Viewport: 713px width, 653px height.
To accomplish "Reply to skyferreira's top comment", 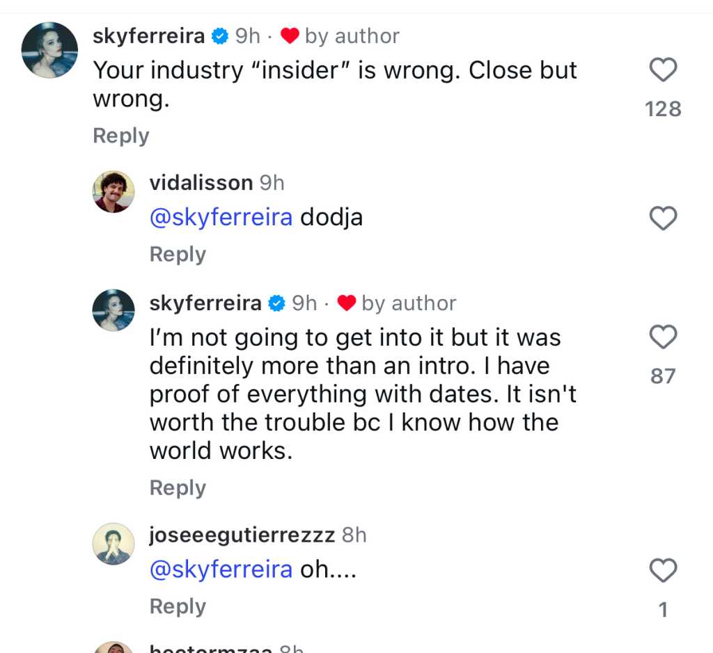I will click(x=121, y=136).
